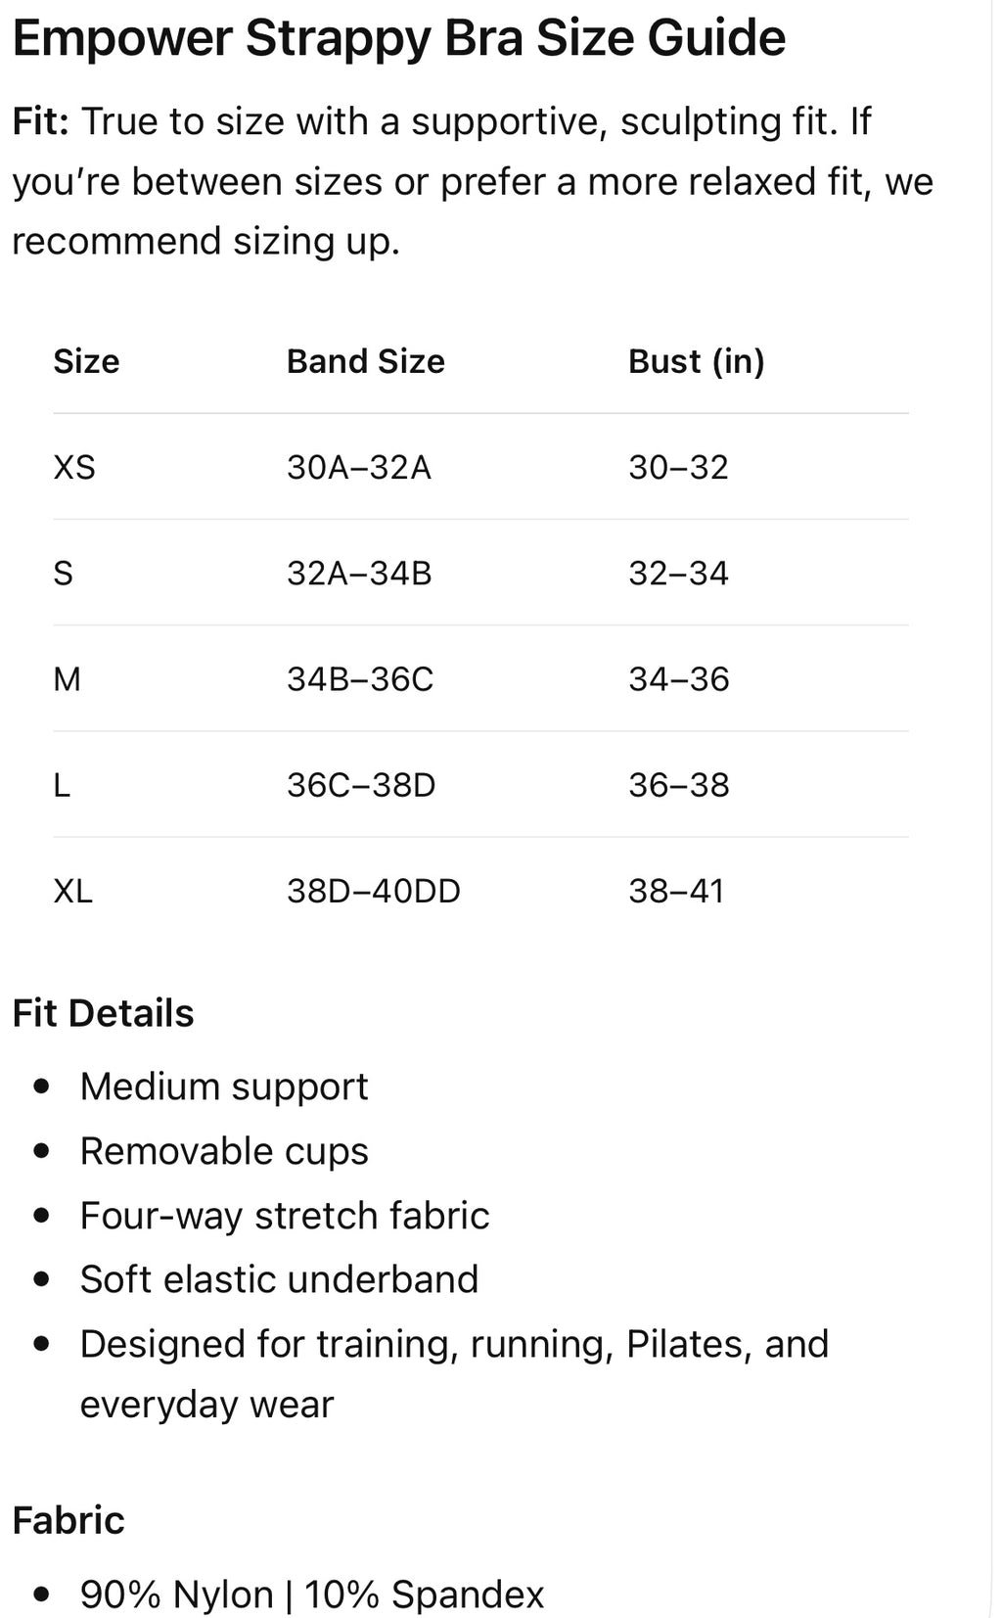Viewport: 1002px width, 1618px height.
Task: Click the S size row label
Action: click(63, 573)
